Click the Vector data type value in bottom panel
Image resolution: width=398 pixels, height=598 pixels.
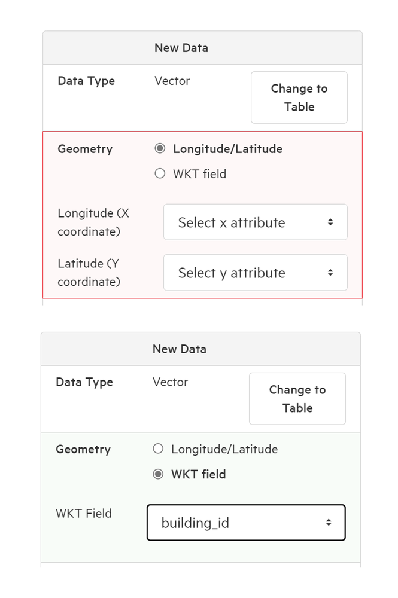pos(170,382)
